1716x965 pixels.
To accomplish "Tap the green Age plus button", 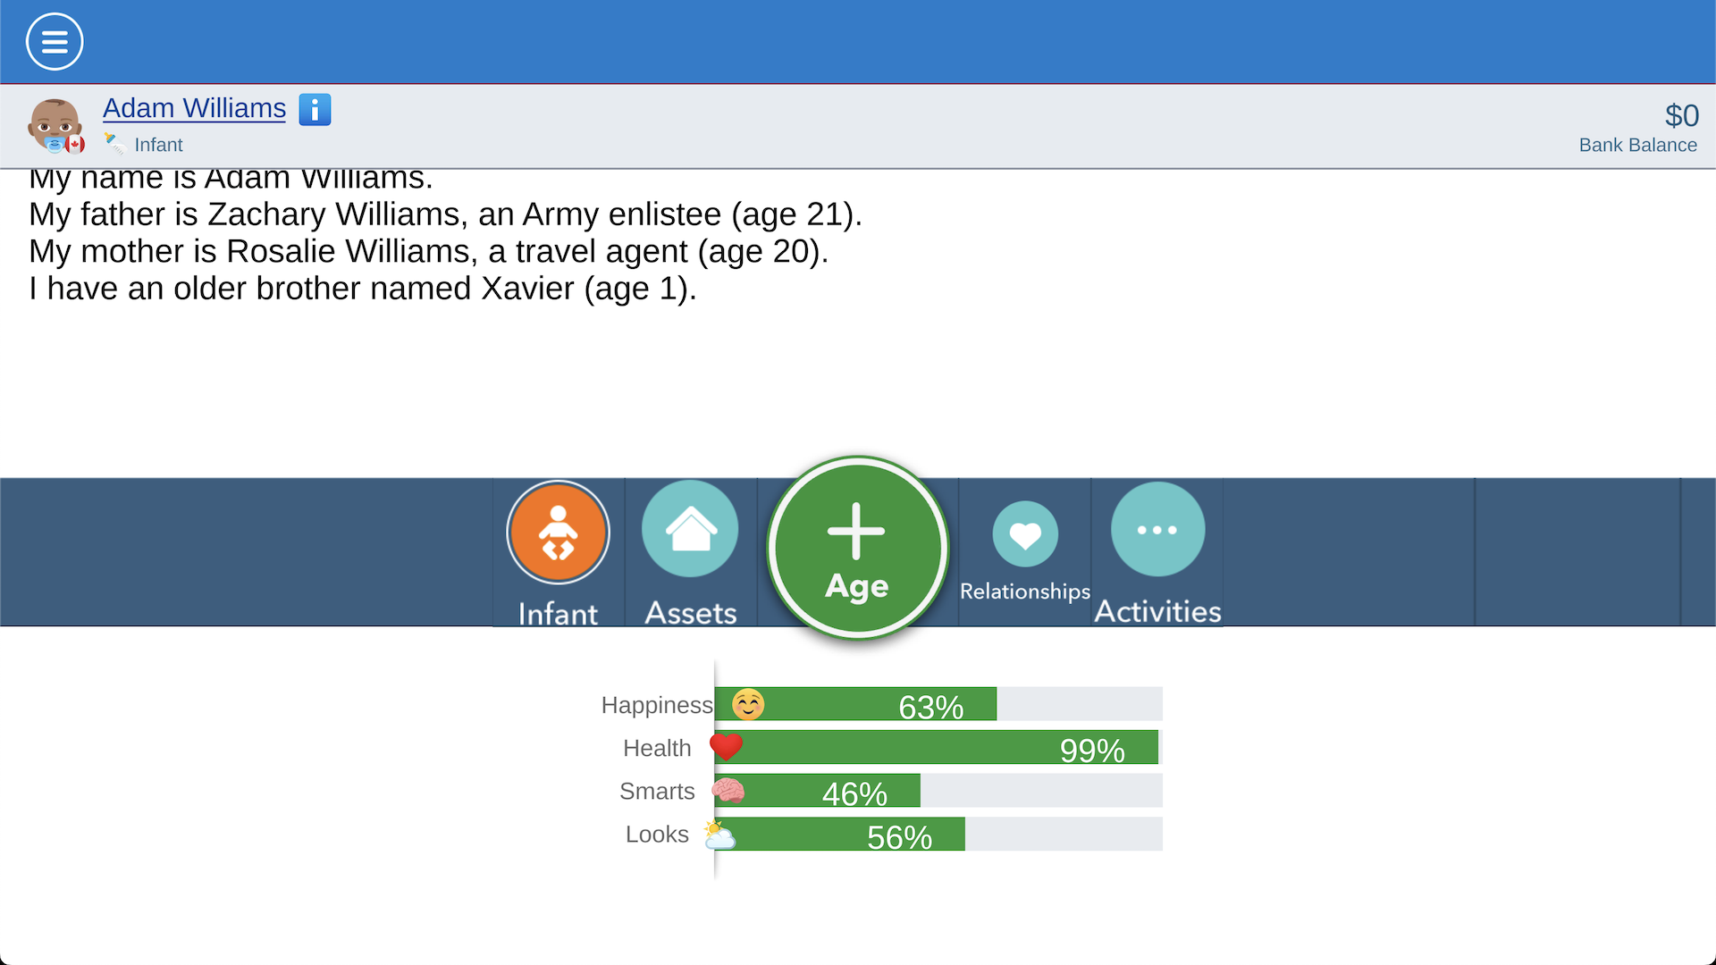I will pos(857,548).
